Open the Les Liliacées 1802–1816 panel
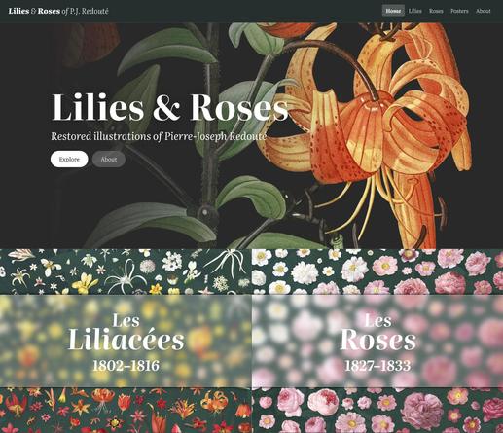This screenshot has height=433, width=503. (126, 341)
